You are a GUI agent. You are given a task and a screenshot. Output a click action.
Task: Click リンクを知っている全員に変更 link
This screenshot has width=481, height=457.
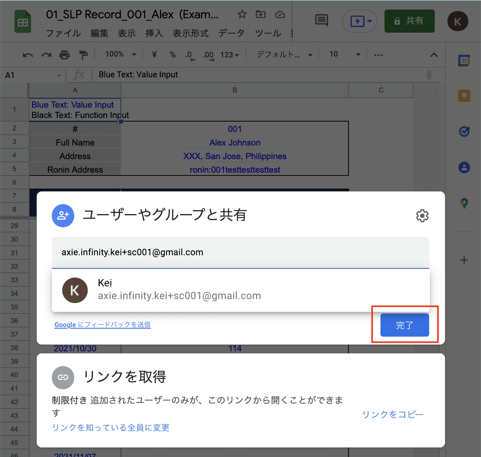pyautogui.click(x=111, y=427)
